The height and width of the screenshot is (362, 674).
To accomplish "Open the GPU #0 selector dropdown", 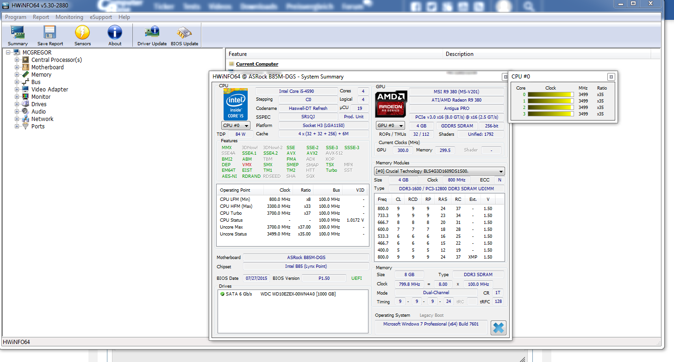I will click(390, 126).
